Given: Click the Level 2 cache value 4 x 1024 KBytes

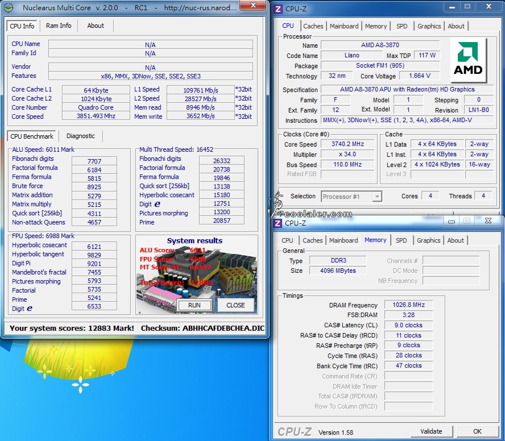Looking at the screenshot, I should (437, 164).
